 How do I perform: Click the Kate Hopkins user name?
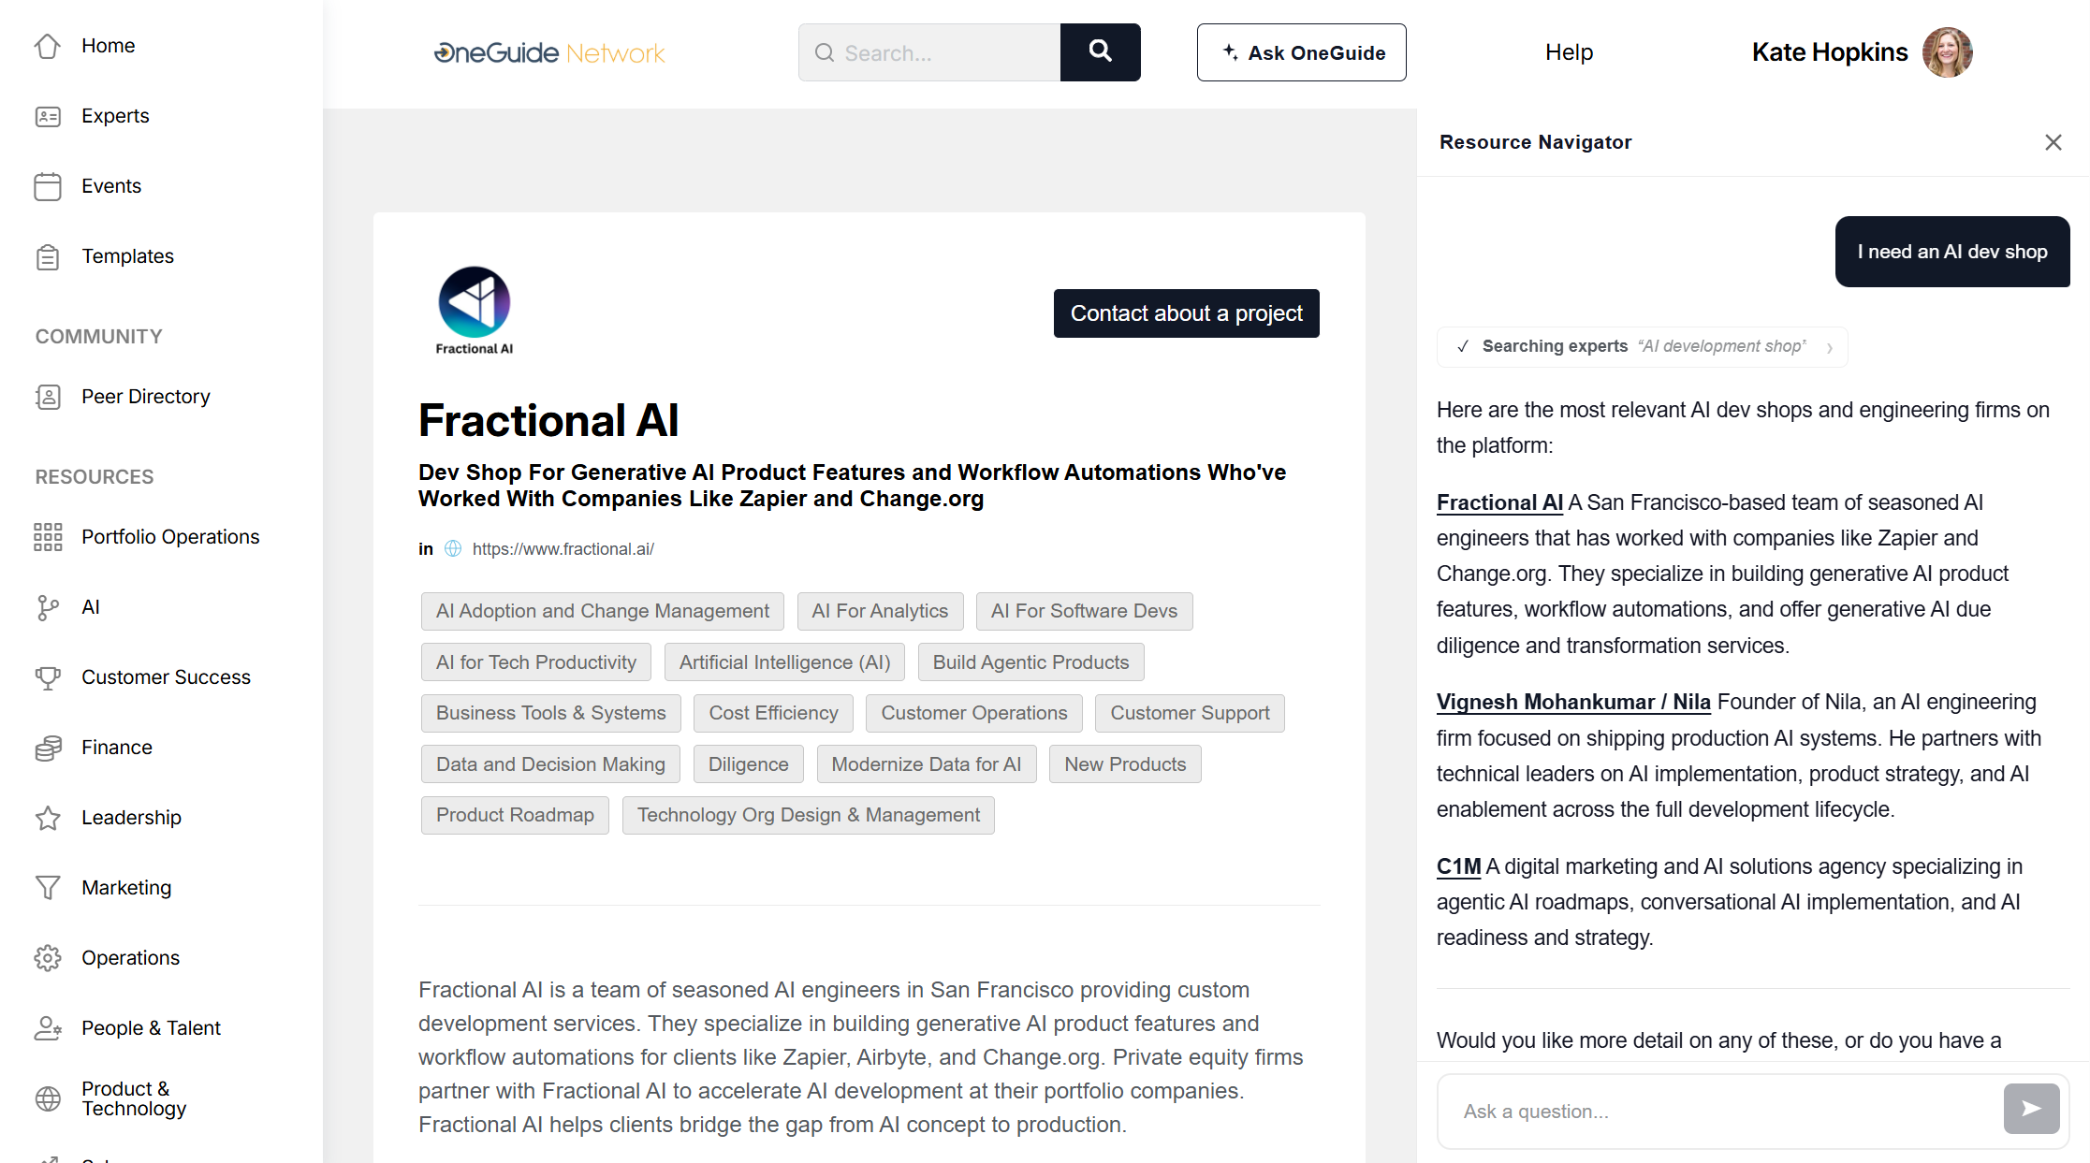tap(1830, 52)
